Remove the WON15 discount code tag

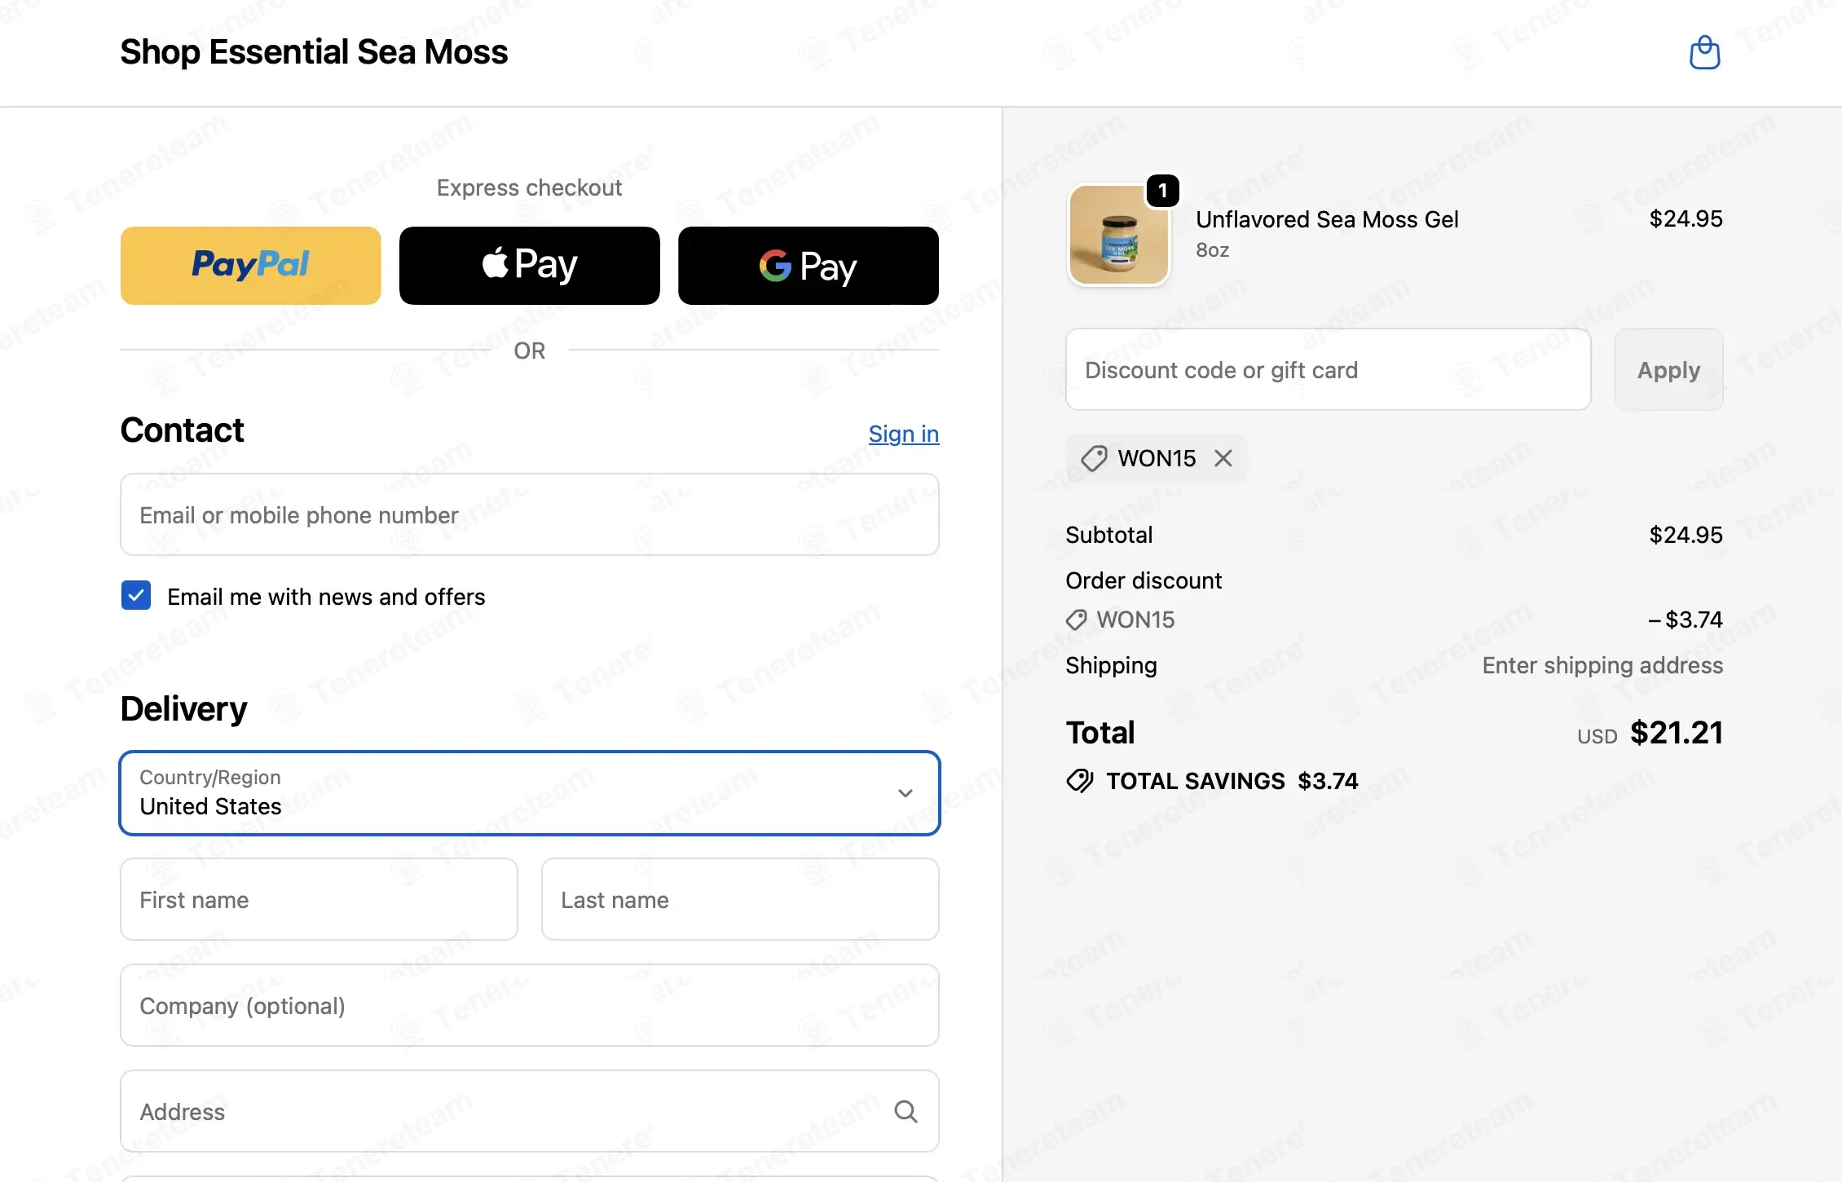(1223, 458)
